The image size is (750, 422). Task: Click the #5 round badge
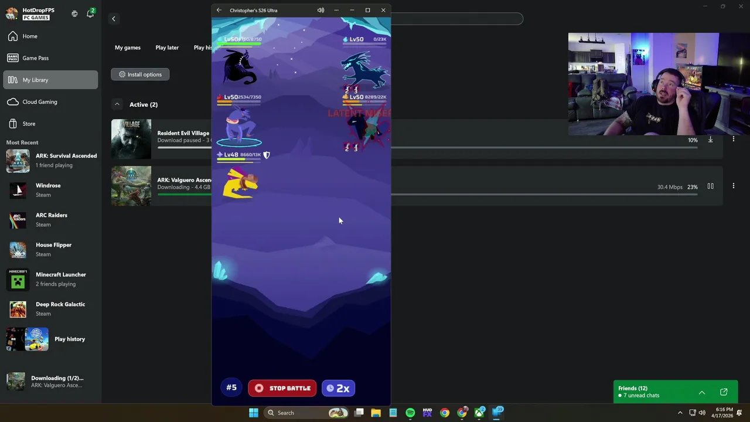[231, 387]
